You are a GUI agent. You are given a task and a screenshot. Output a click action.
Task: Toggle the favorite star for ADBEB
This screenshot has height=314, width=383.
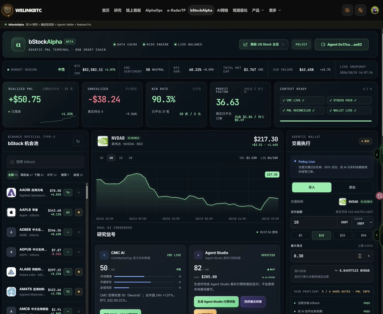79,232
